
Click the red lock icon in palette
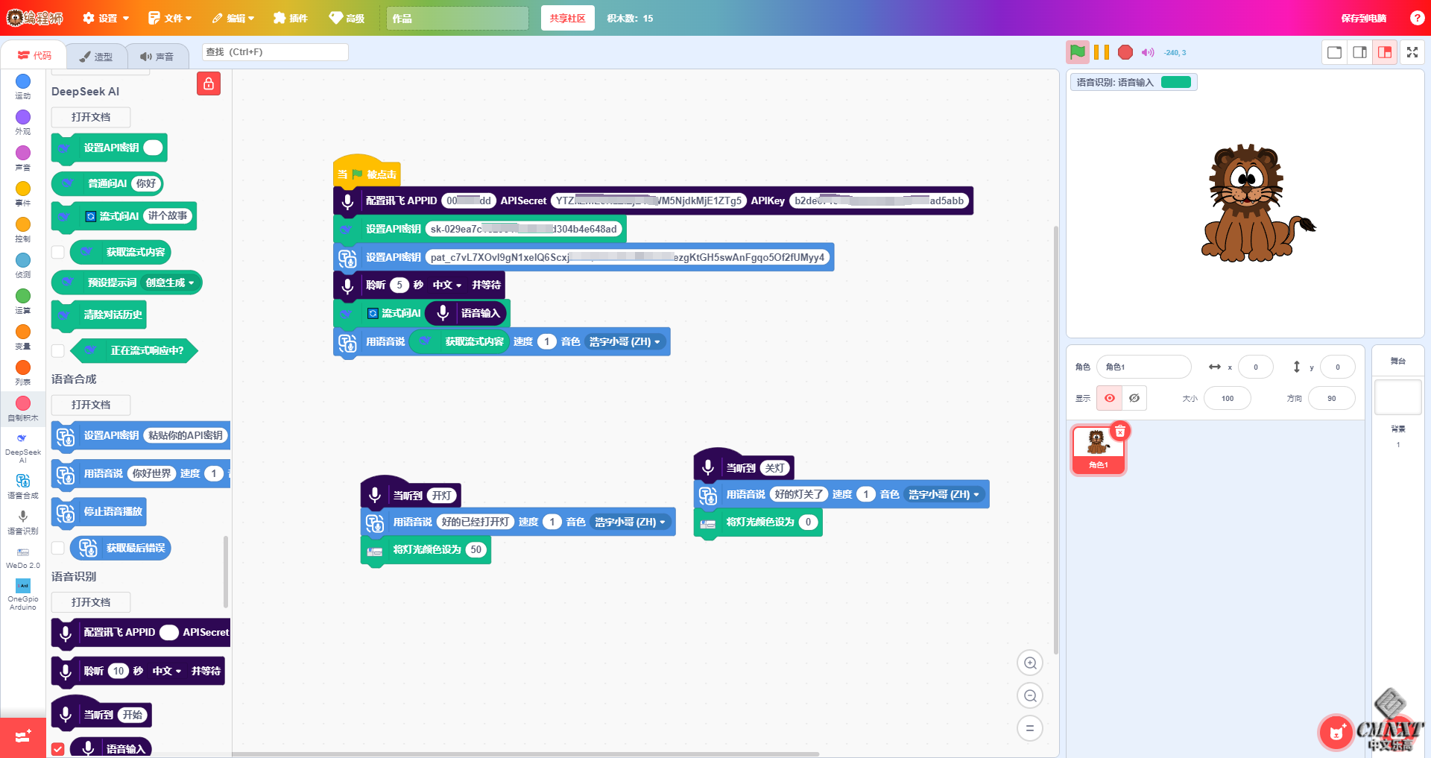[x=209, y=83]
